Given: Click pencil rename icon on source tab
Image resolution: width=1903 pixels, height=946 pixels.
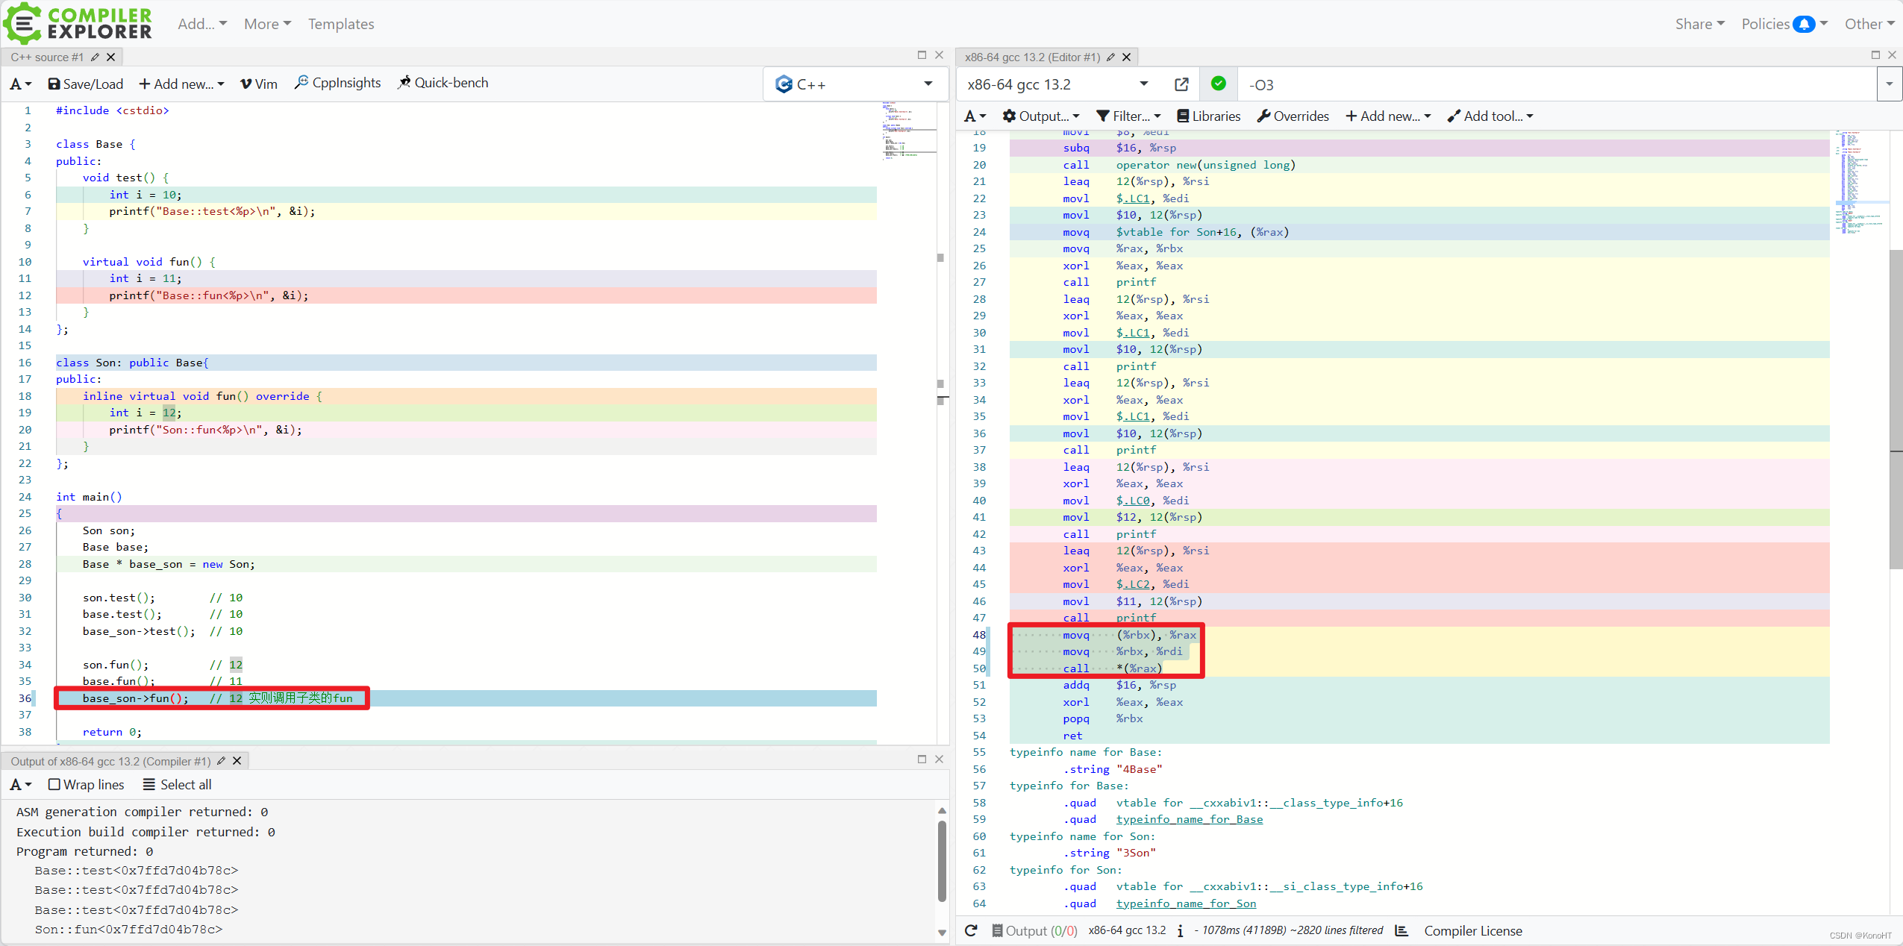Looking at the screenshot, I should pos(95,57).
